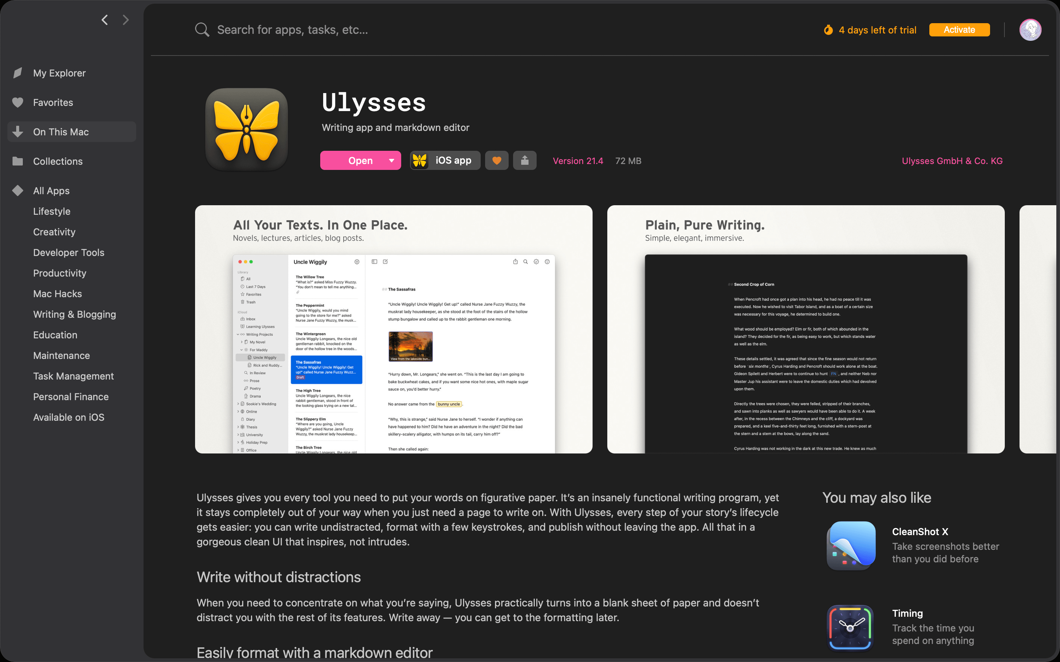
Task: Click the All Apps diamond icon
Action: [x=18, y=191]
